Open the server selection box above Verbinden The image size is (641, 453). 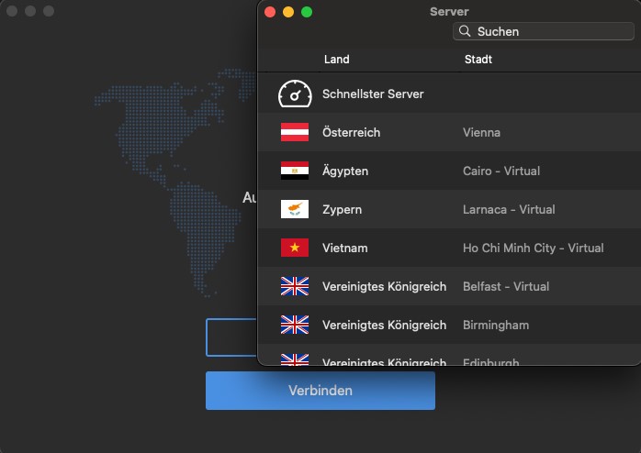(231, 337)
